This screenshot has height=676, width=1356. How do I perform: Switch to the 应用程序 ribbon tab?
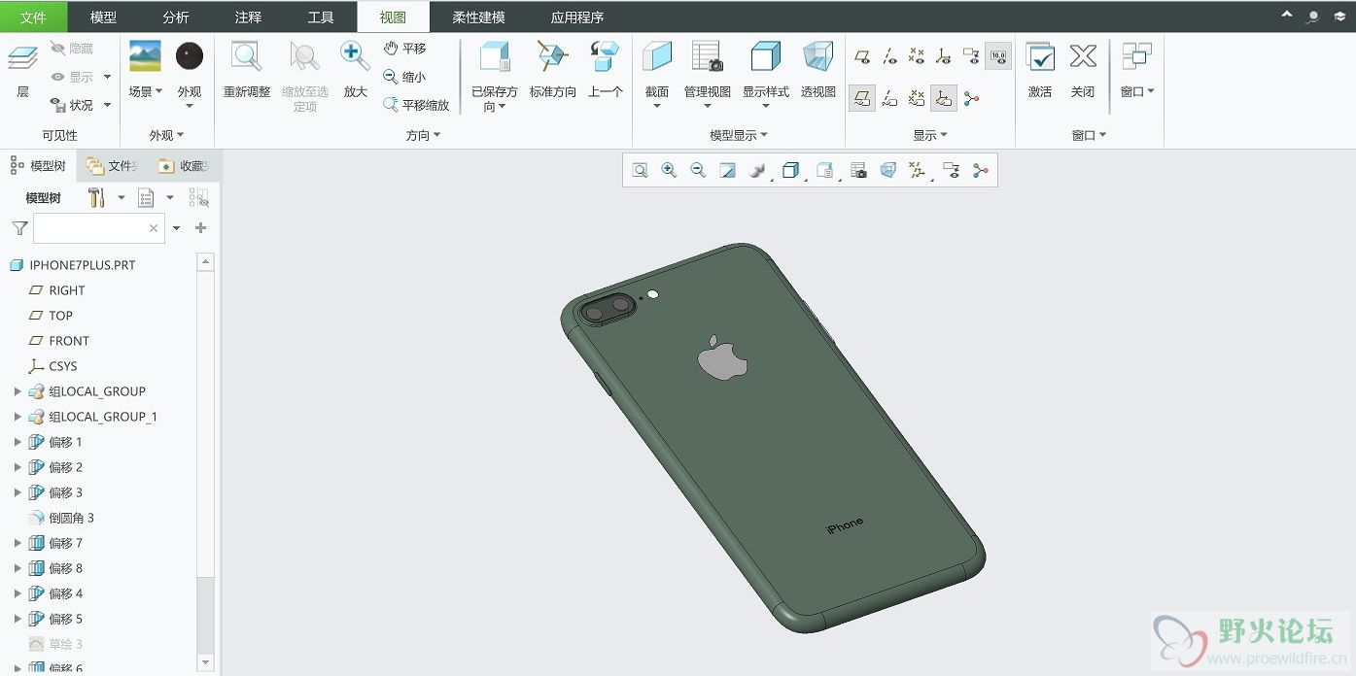577,17
